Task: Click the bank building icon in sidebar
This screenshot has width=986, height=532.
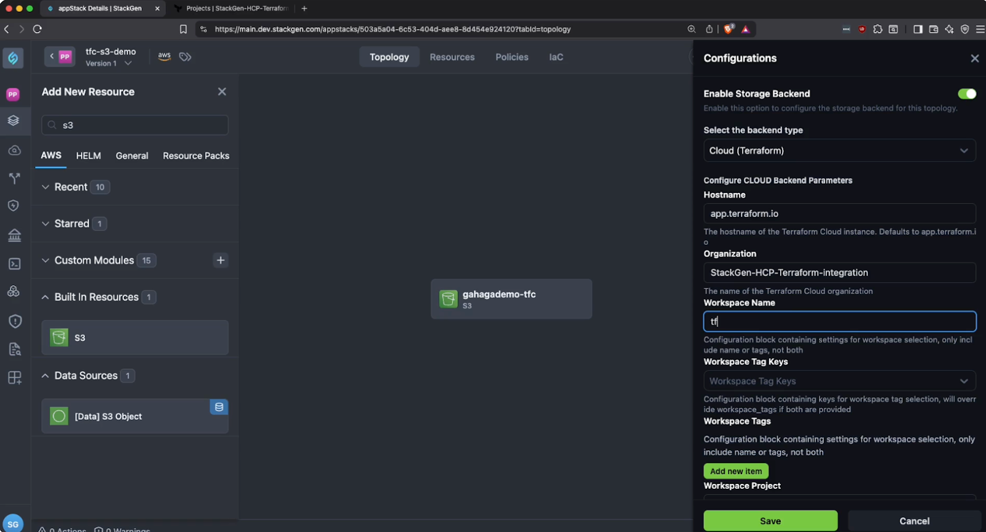Action: point(14,235)
